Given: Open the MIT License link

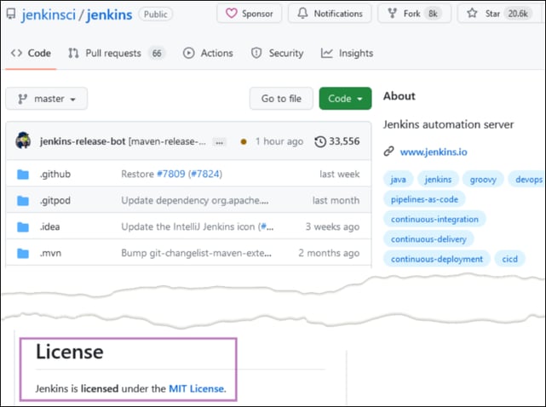Looking at the screenshot, I should coord(196,389).
